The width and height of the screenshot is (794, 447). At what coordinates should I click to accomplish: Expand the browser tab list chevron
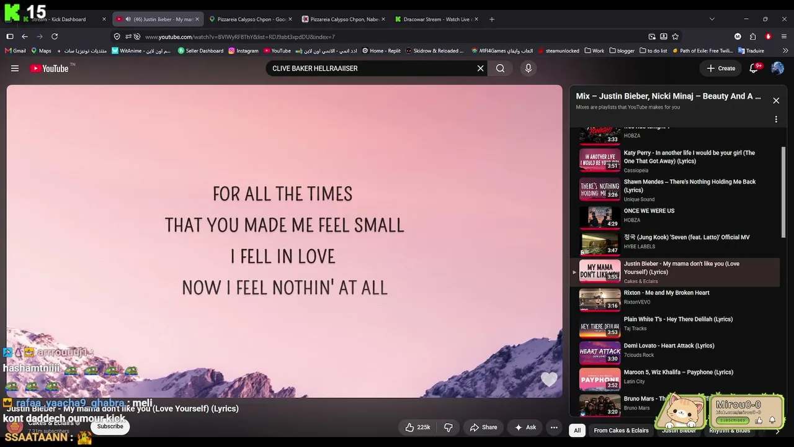tap(711, 19)
